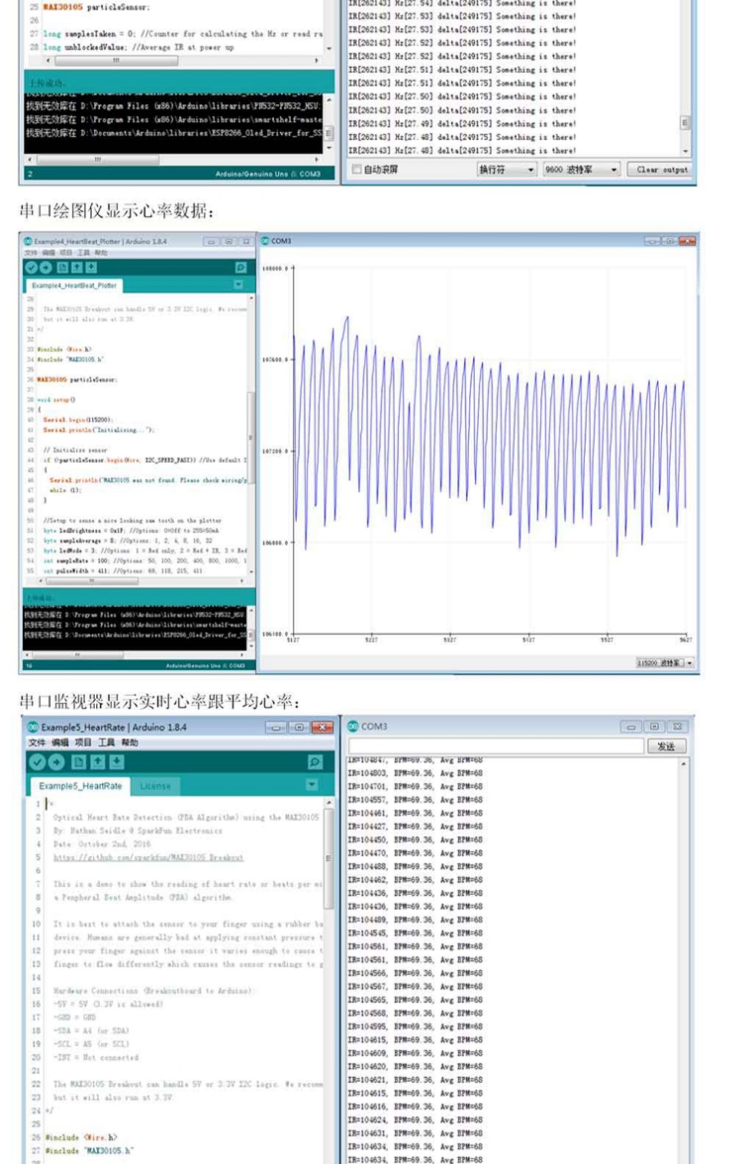Open the 工具 menu in Example5_HeartRate
Viewport: 752px width, 1164px height.
point(106,742)
